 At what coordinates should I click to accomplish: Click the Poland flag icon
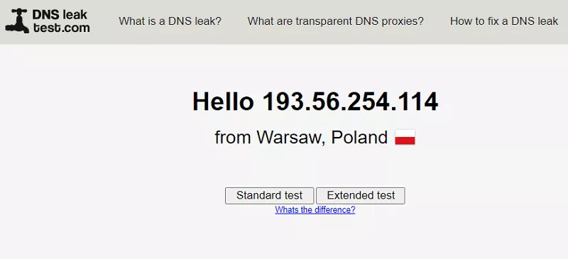[405, 137]
